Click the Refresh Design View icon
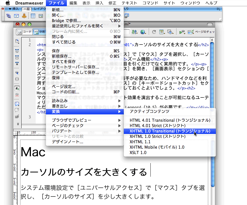The image size is (247, 205). [154, 32]
